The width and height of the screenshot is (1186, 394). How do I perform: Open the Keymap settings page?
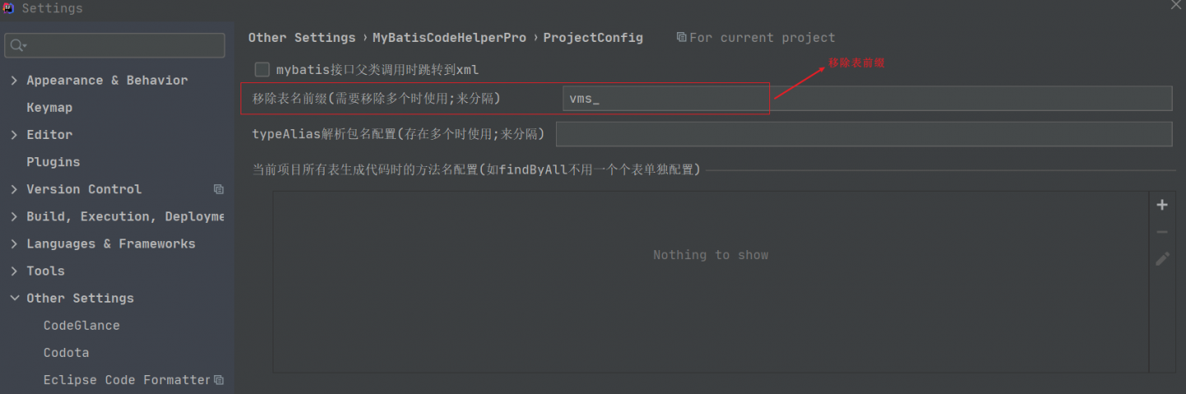coord(49,108)
